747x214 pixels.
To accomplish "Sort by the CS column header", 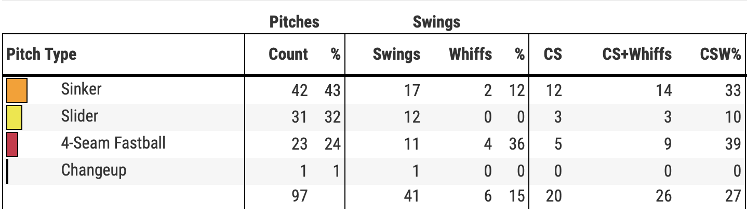I will click(553, 54).
